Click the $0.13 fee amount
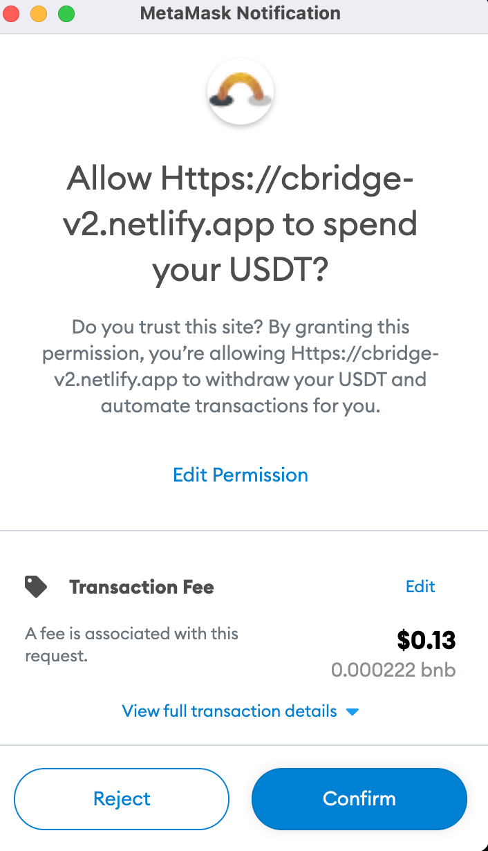The height and width of the screenshot is (851, 488). pyautogui.click(x=426, y=640)
